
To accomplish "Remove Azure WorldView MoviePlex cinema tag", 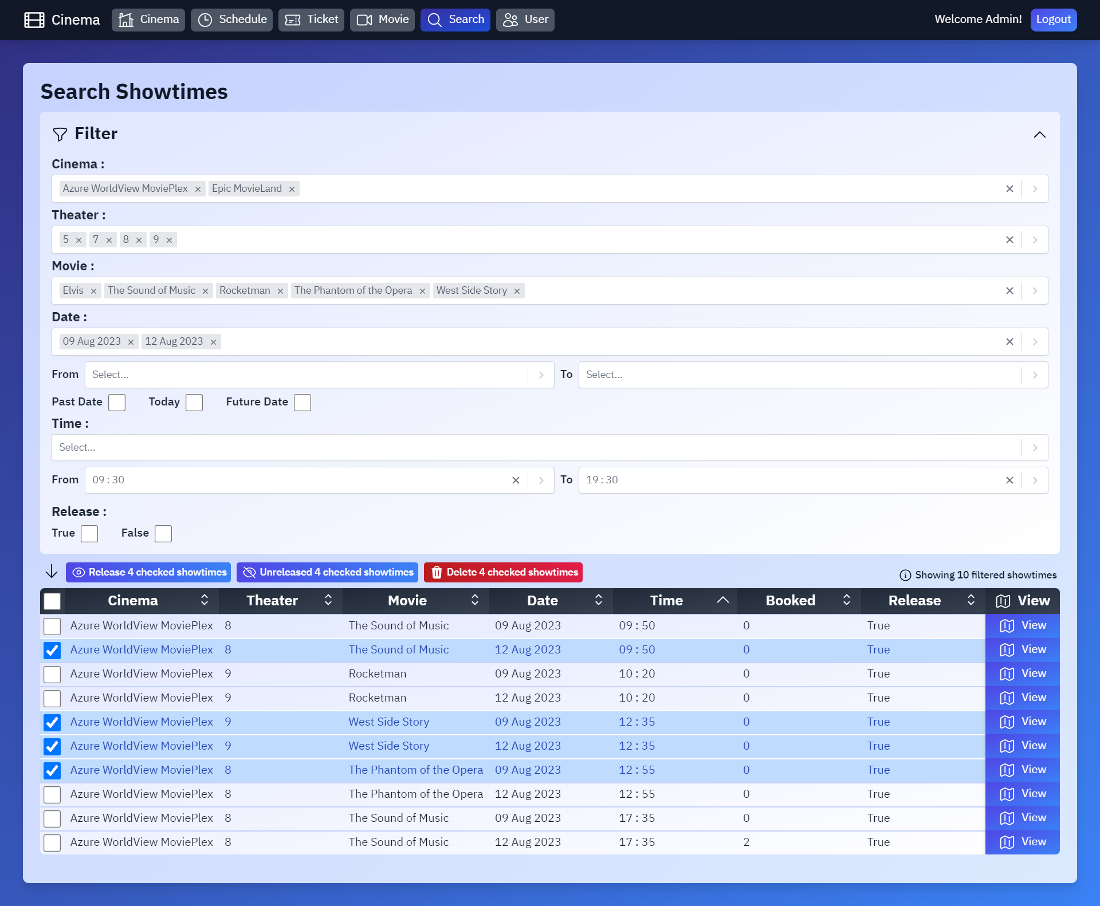I will (198, 189).
